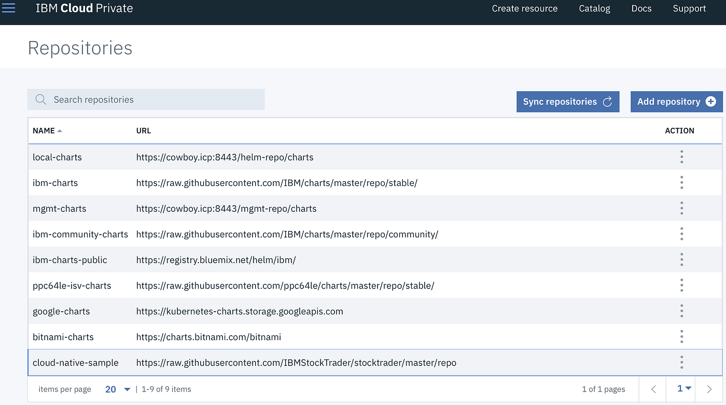
Task: Click the Repositories page heading
Action: coord(80,48)
